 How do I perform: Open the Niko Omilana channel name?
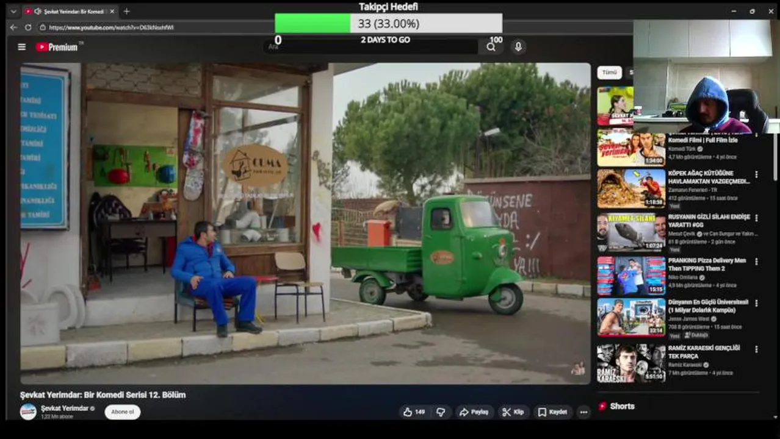pos(684,277)
